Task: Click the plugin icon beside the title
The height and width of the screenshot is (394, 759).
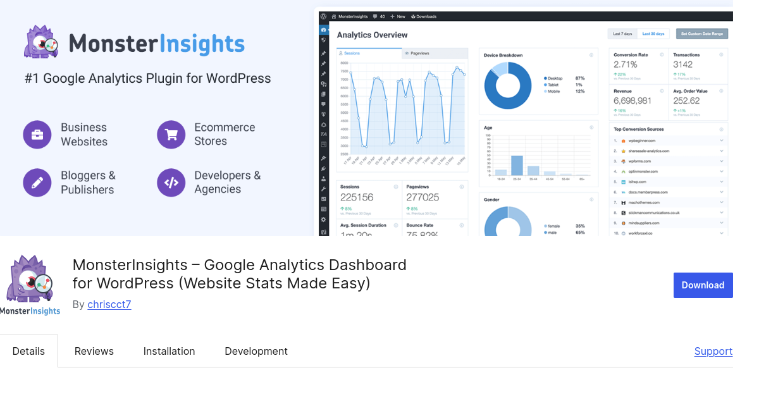Action: click(x=30, y=285)
